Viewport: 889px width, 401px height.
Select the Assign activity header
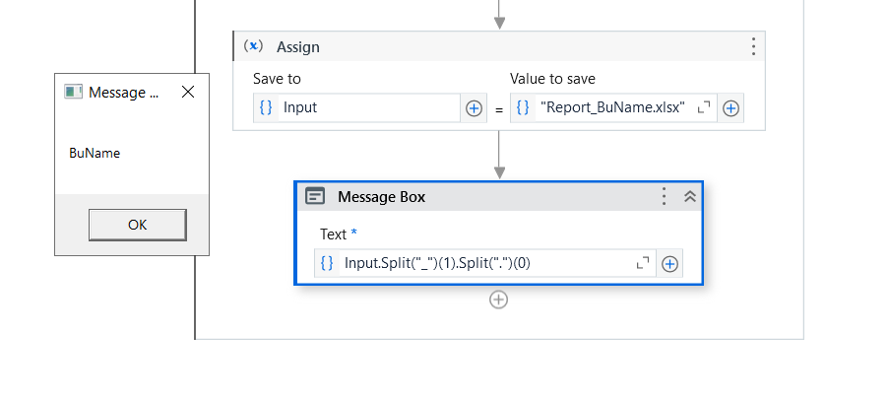492,46
